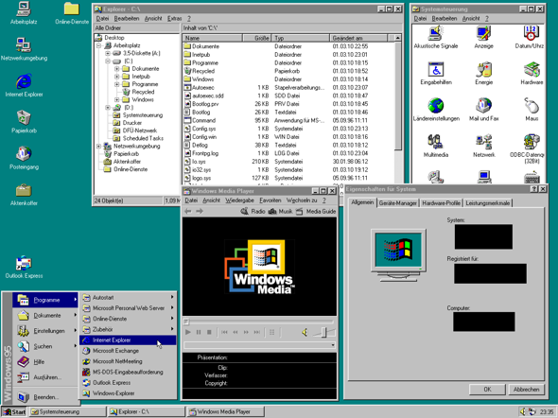Image resolution: width=558 pixels, height=418 pixels.
Task: Open Mail und Fax icon
Action: (x=483, y=110)
